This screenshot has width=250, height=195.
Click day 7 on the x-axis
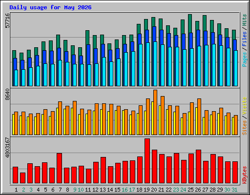click(x=60, y=190)
